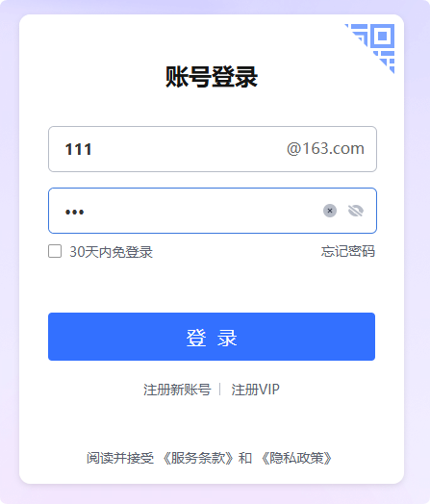Open the 注册新账号 link
The image size is (430, 504).
pos(177,390)
